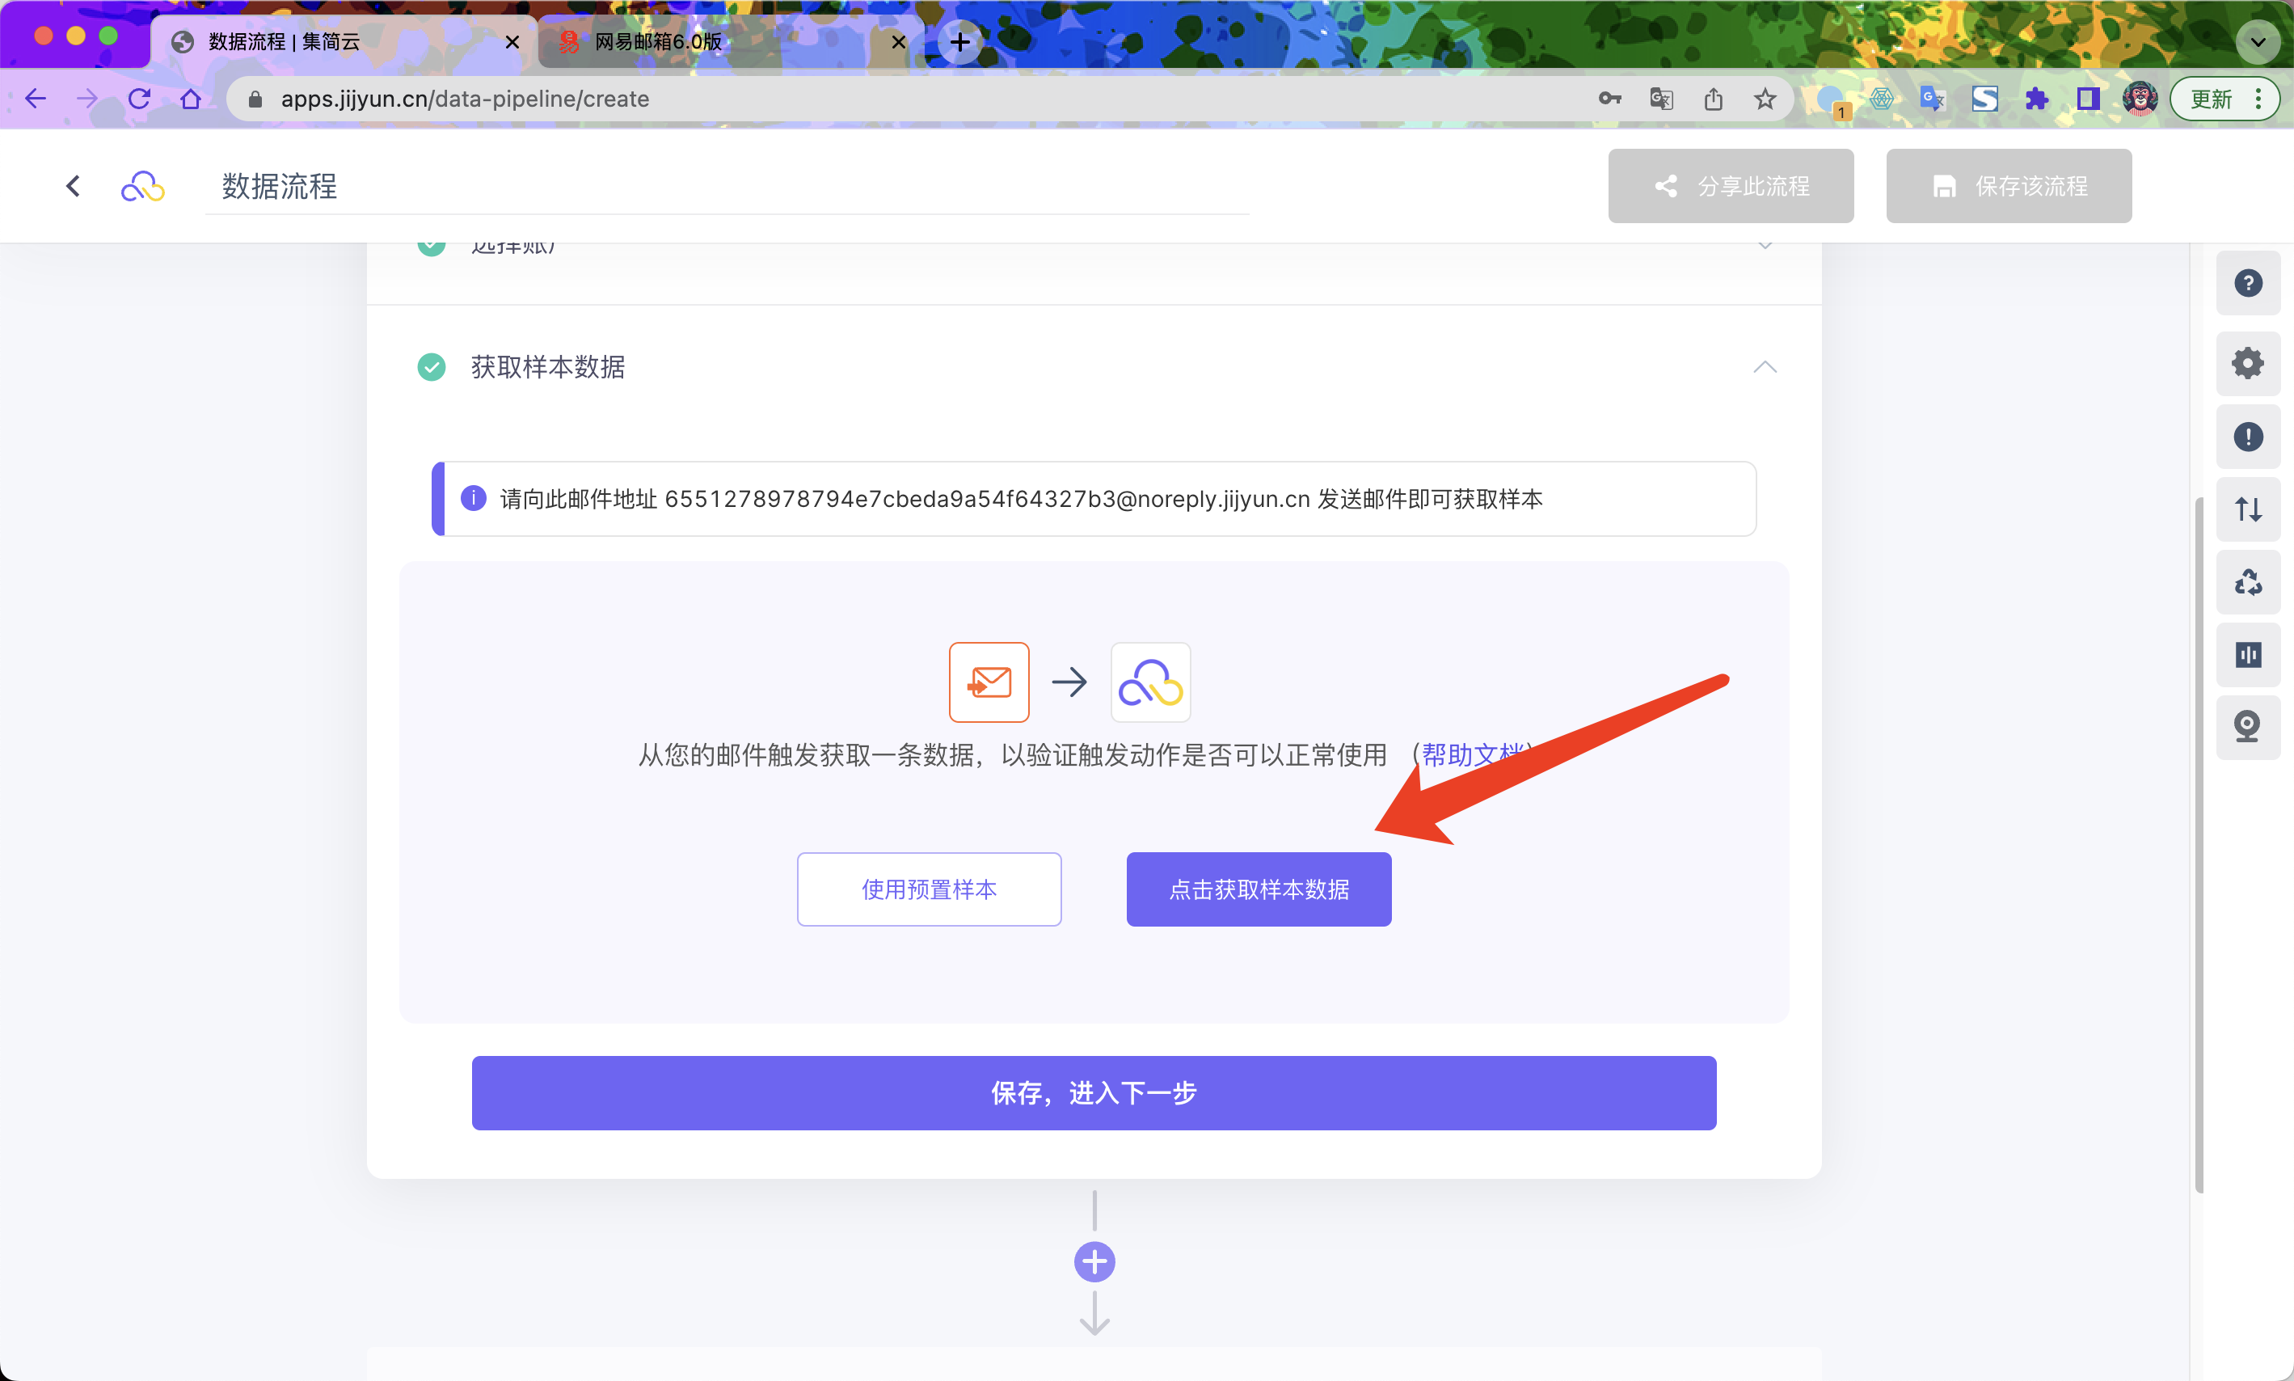Click the exclamation alert sidebar icon

(x=2247, y=437)
